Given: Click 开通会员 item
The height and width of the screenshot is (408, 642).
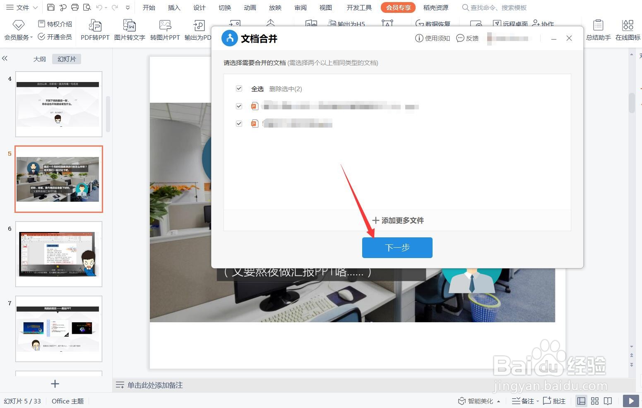Looking at the screenshot, I should [55, 37].
